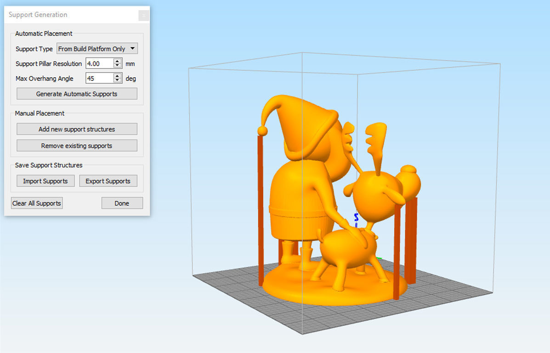Click the 'Support Generation' window title
Image resolution: width=550 pixels, height=353 pixels.
[38, 15]
